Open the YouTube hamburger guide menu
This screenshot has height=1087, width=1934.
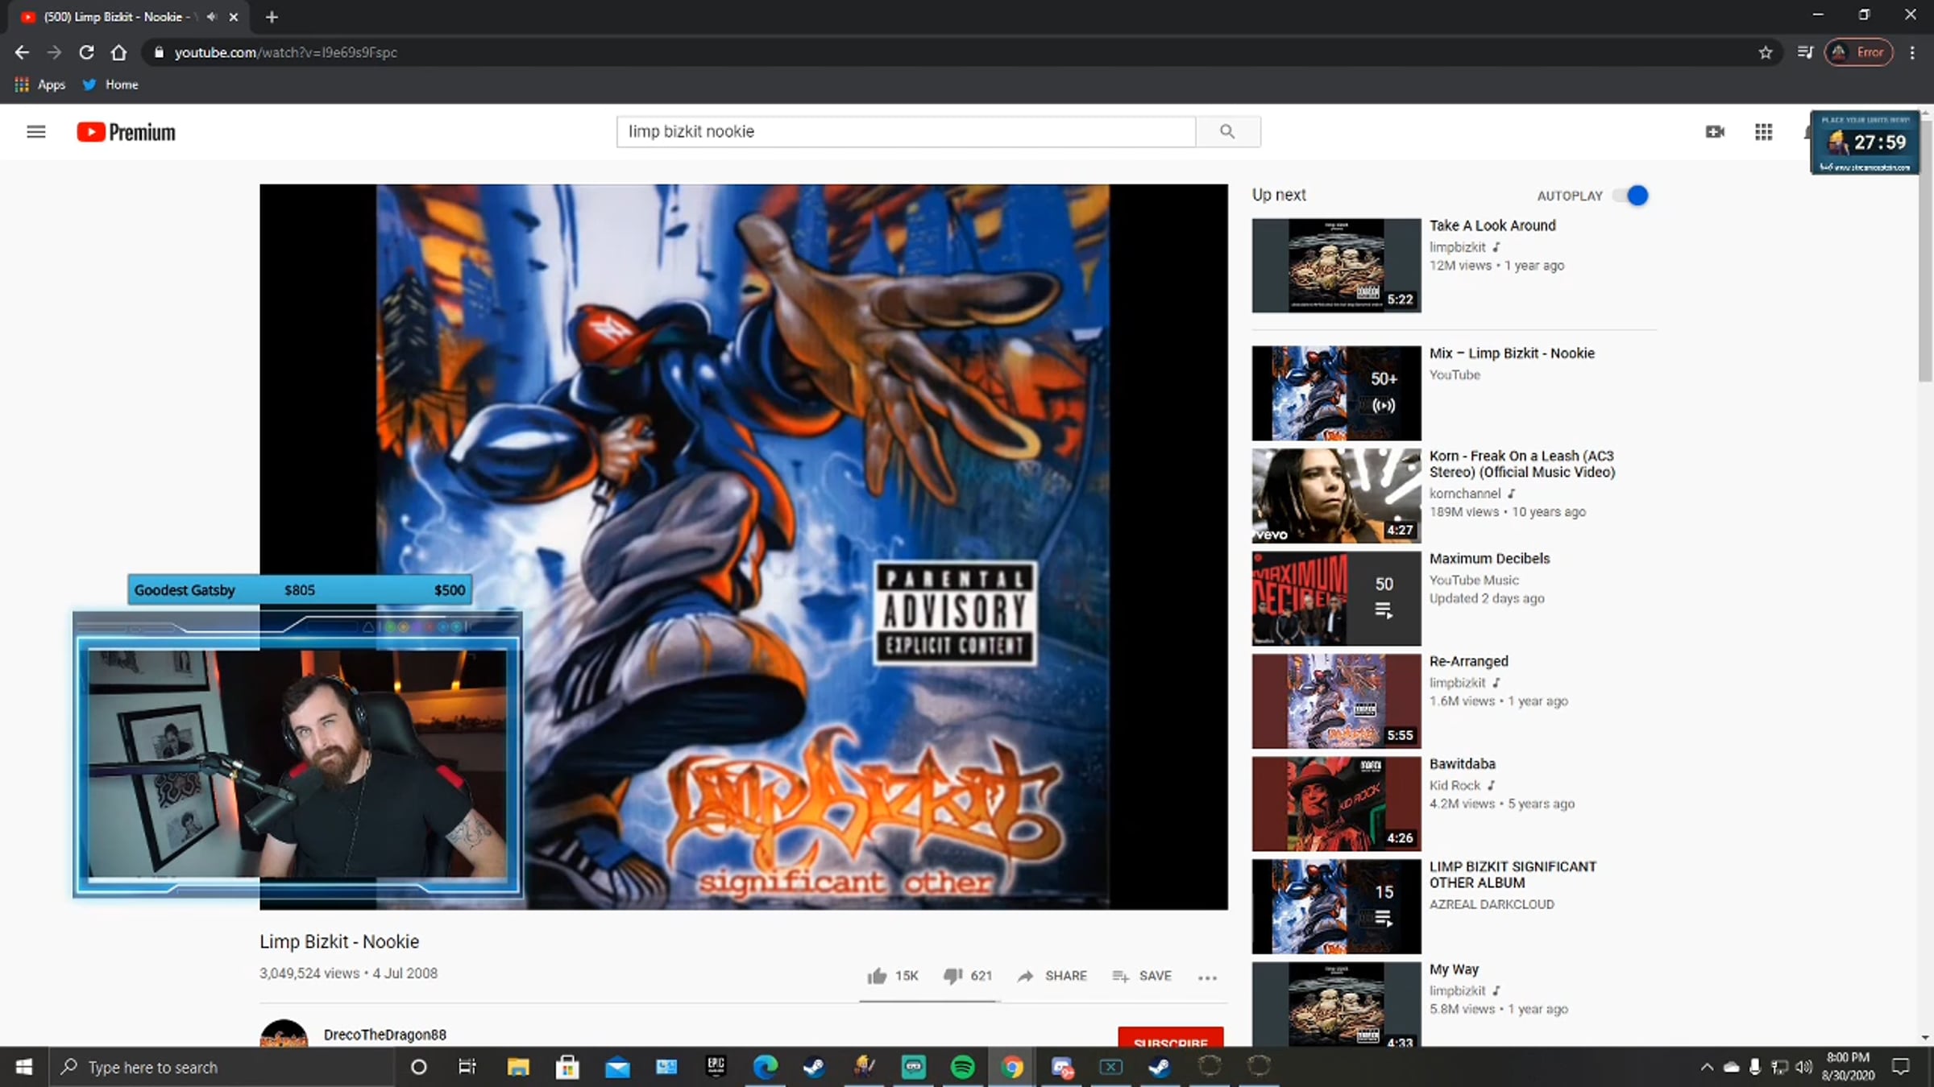point(35,131)
